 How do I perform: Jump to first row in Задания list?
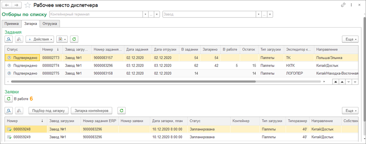point(336,82)
